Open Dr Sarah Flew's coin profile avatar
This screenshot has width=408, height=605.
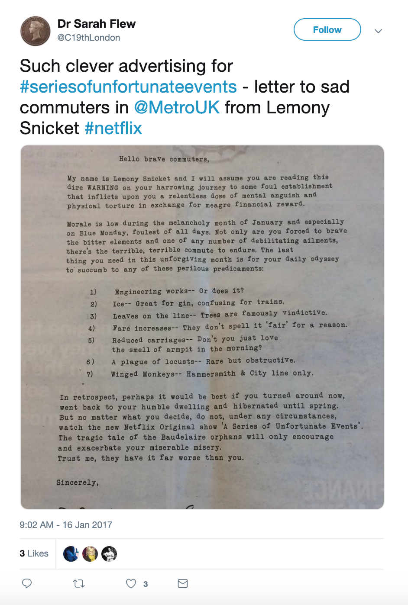[x=36, y=31]
